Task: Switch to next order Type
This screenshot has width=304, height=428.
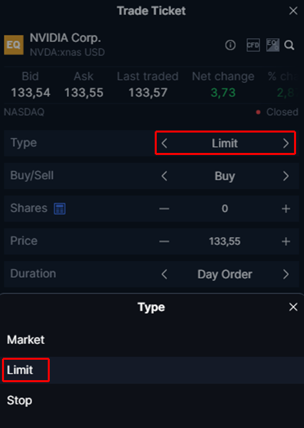Action: (x=286, y=143)
